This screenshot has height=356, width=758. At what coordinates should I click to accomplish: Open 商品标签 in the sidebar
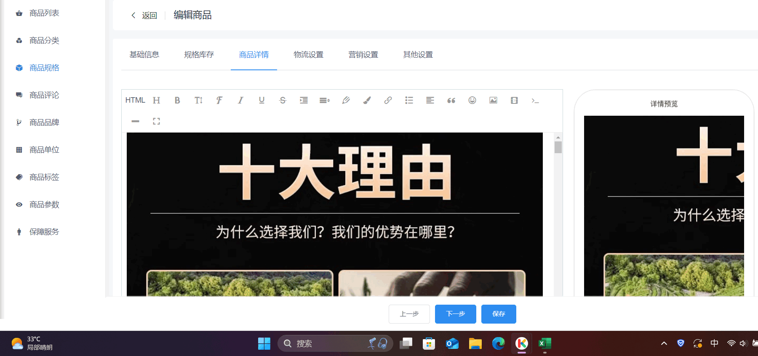click(44, 178)
